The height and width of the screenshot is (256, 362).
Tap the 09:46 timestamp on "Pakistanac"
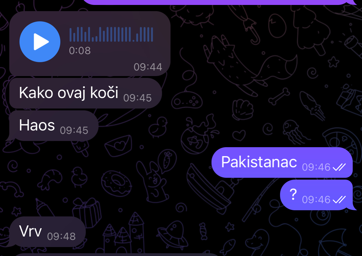coord(316,167)
